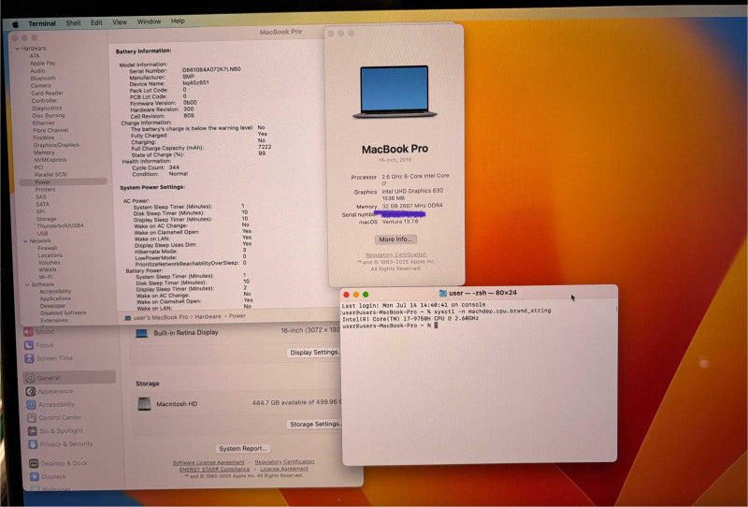
Task: Select Wi-Fi under Network
Action: (46, 277)
